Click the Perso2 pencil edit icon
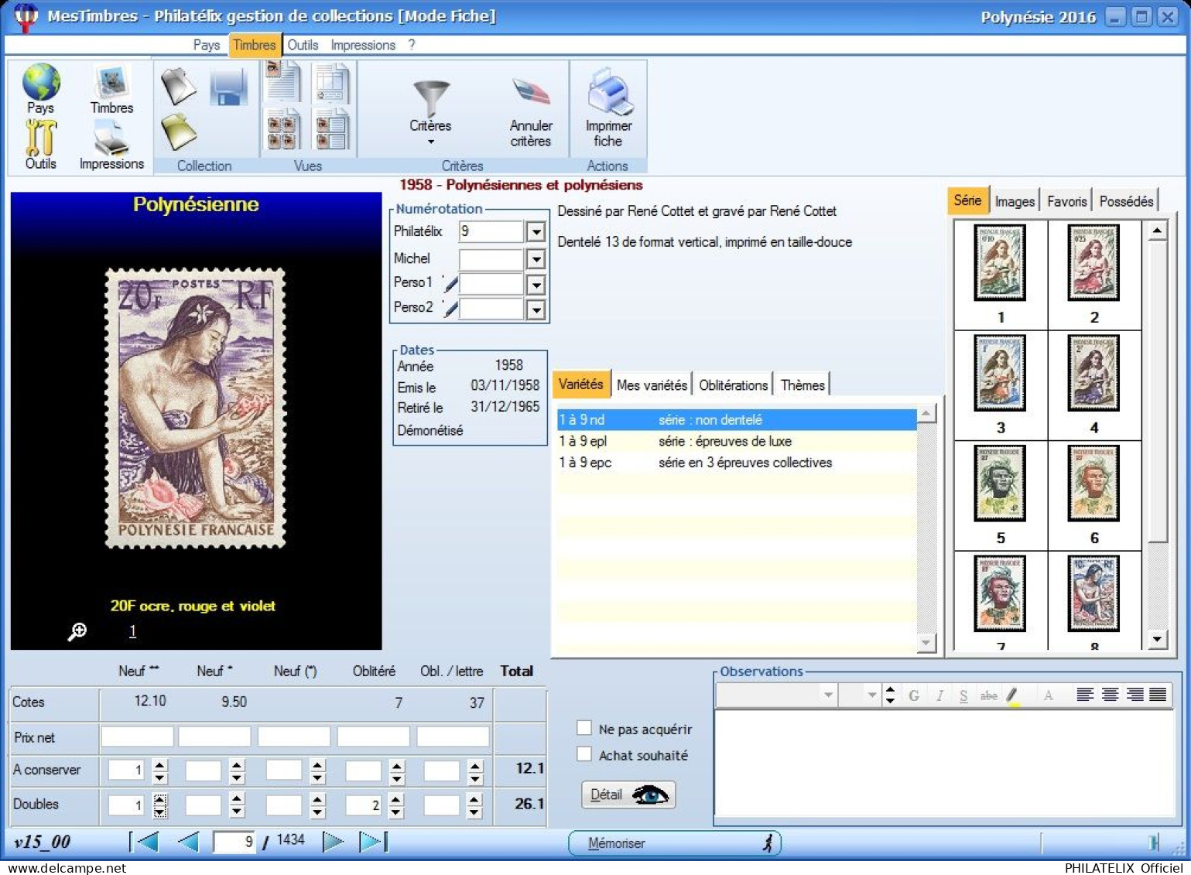The image size is (1191, 875). (x=450, y=309)
